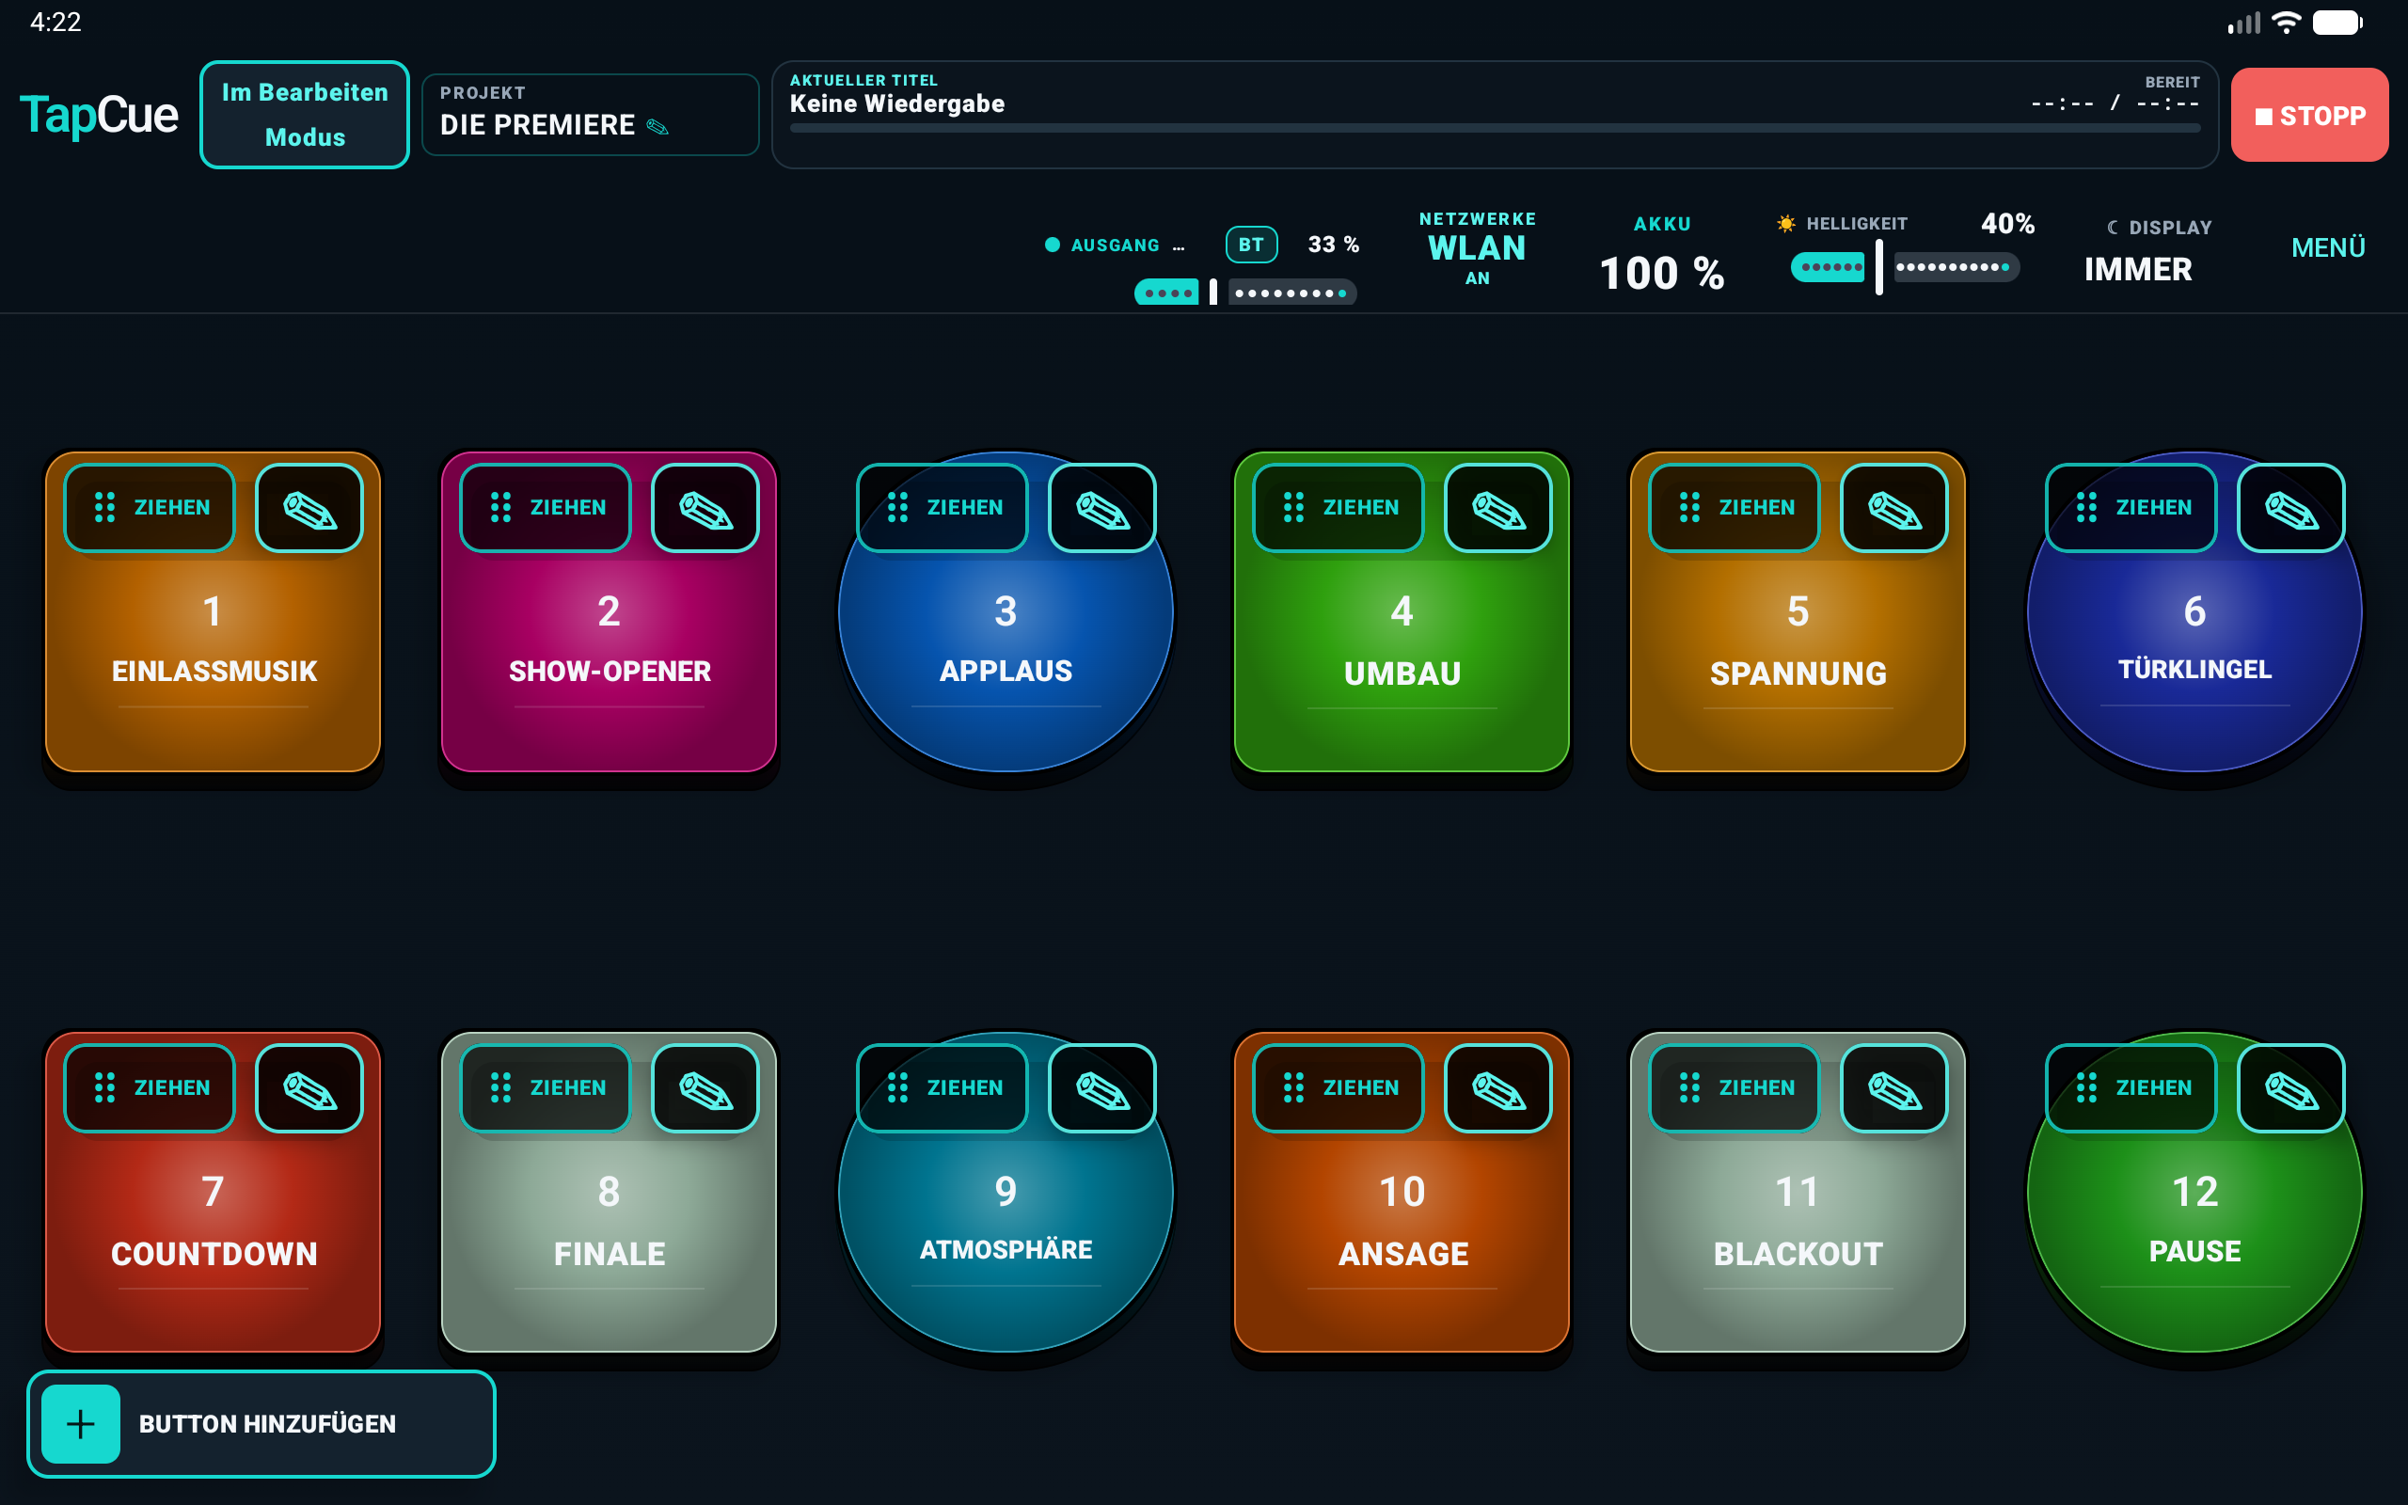Click BUTTON HINZUFÜGEN label
2408x1505 pixels.
(268, 1424)
